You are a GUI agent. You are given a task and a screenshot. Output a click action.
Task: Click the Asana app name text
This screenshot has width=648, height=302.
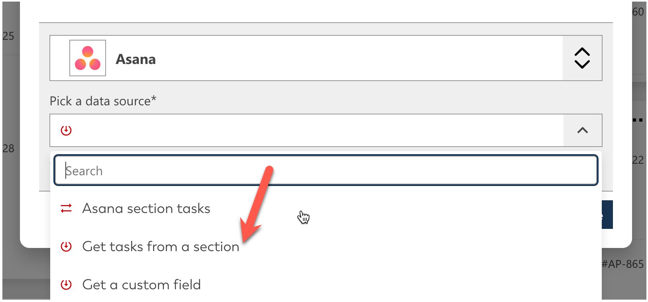coord(136,59)
